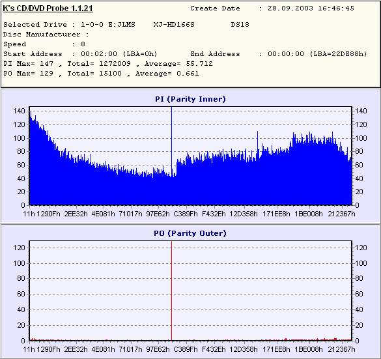This screenshot has height=359, width=381.
Task: Click the PI (Parity Inner) chart title
Action: click(x=190, y=99)
